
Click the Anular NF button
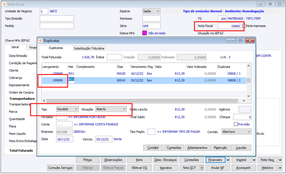point(218,168)
